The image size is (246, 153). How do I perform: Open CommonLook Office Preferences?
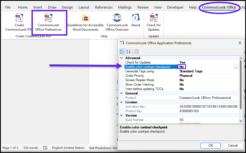click(x=48, y=22)
